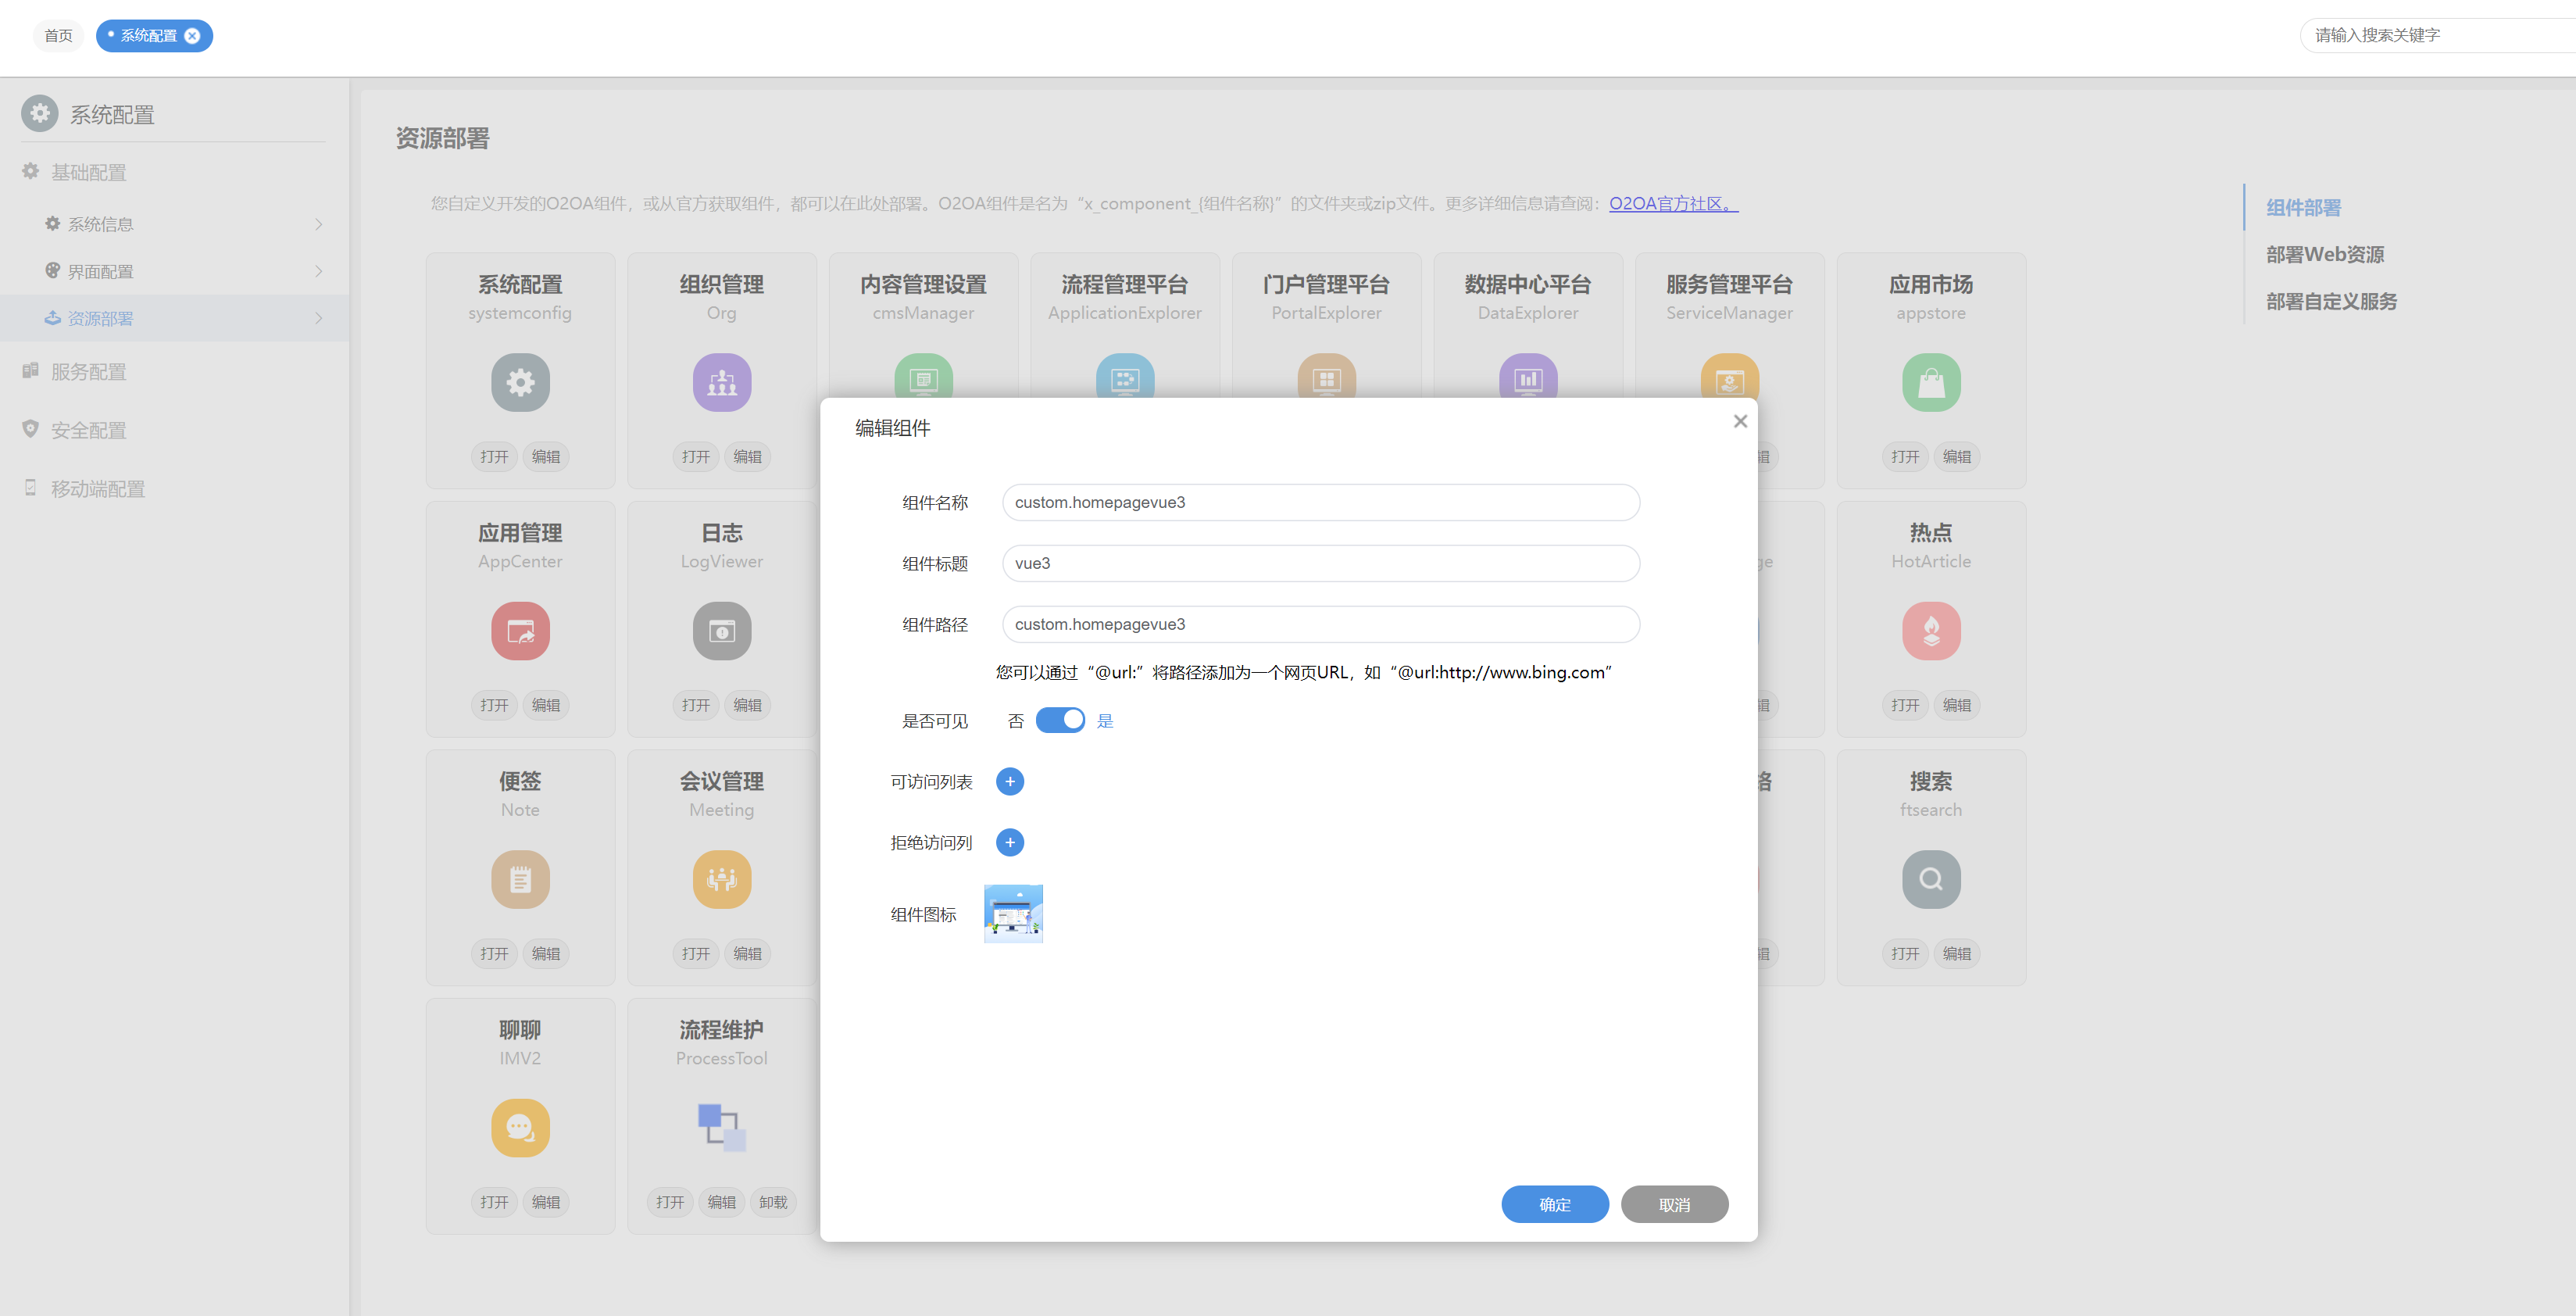Click the appstore shopping bag icon

(x=1930, y=382)
